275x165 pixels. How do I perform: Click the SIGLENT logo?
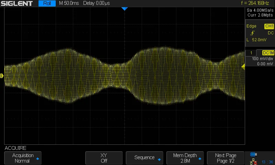[16, 3]
